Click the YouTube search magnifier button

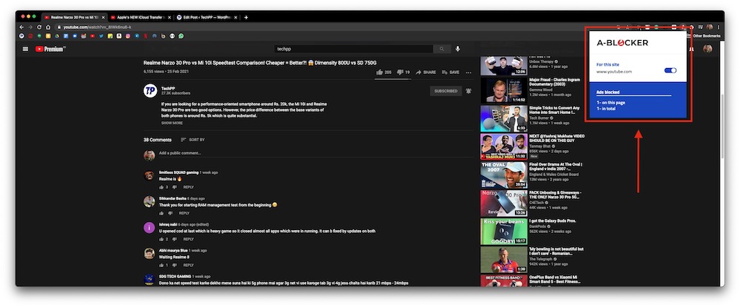click(442, 49)
